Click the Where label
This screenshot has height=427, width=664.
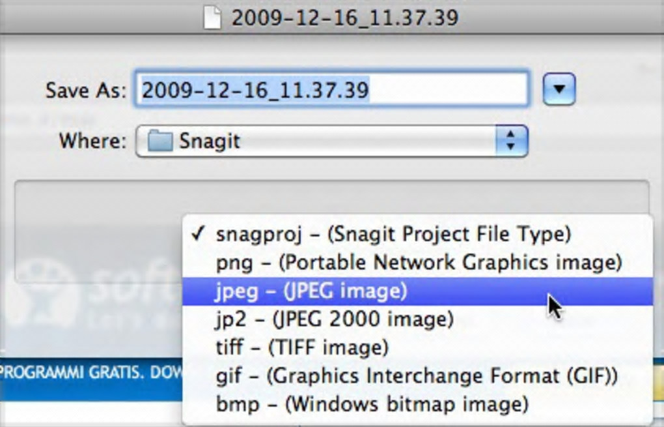[92, 141]
